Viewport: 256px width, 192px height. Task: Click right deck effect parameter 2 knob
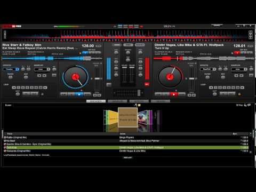click(x=226, y=69)
